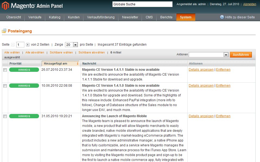260x162 pixels.
Task: Click the Posteingang inbox icon
Action: [4, 31]
